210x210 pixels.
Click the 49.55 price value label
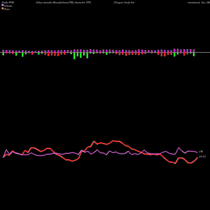[x=202, y=157]
